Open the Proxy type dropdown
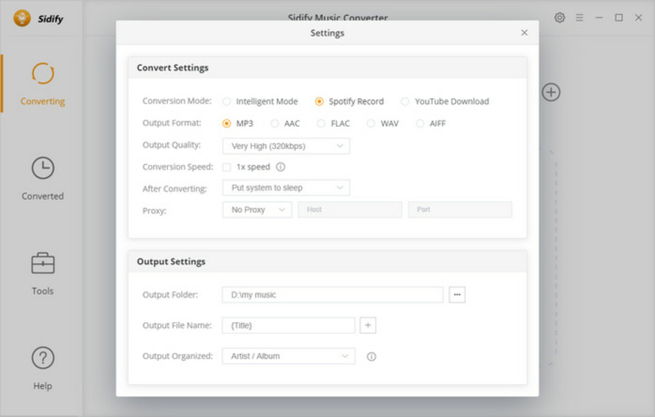655x417 pixels. 257,210
